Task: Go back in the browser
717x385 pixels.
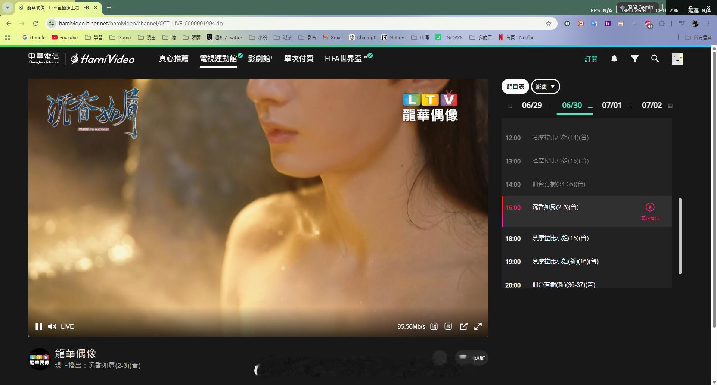Action: [8, 24]
